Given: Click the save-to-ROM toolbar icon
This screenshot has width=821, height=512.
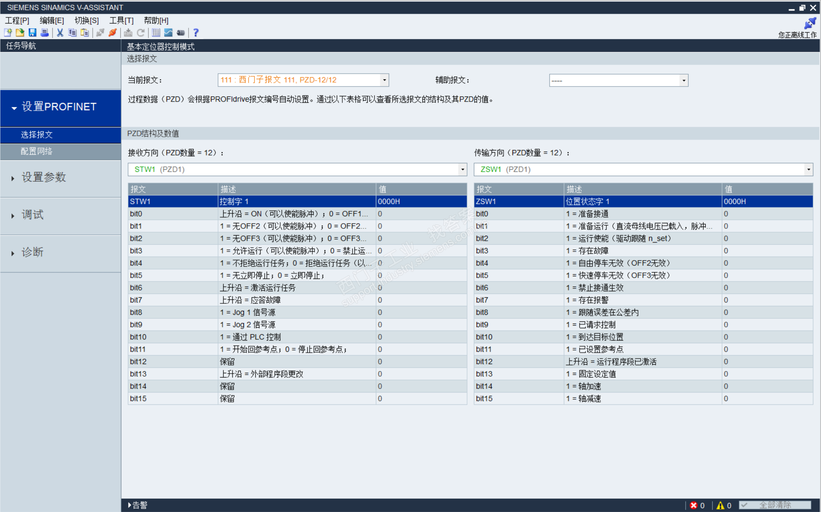Looking at the screenshot, I should 128,33.
